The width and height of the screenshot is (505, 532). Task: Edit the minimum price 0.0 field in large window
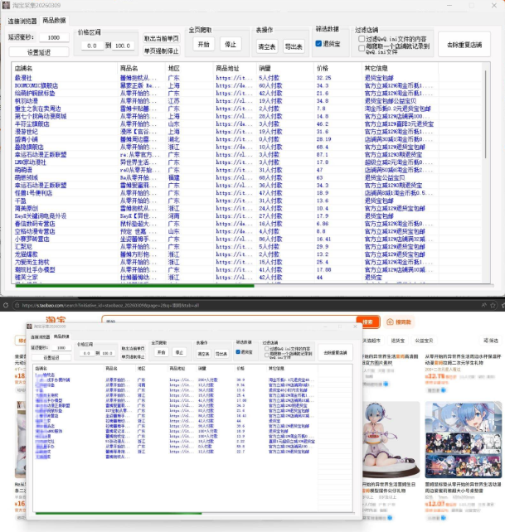click(x=92, y=46)
